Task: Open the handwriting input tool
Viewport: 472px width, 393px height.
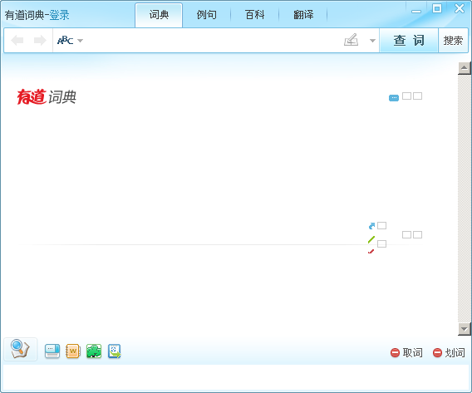Action: pyautogui.click(x=351, y=40)
